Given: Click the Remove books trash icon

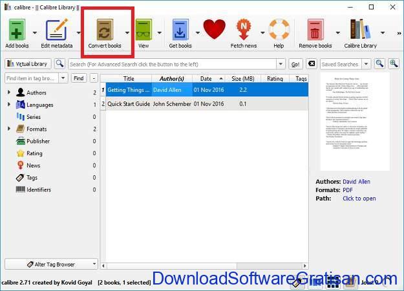Looking at the screenshot, I should pos(315,30).
